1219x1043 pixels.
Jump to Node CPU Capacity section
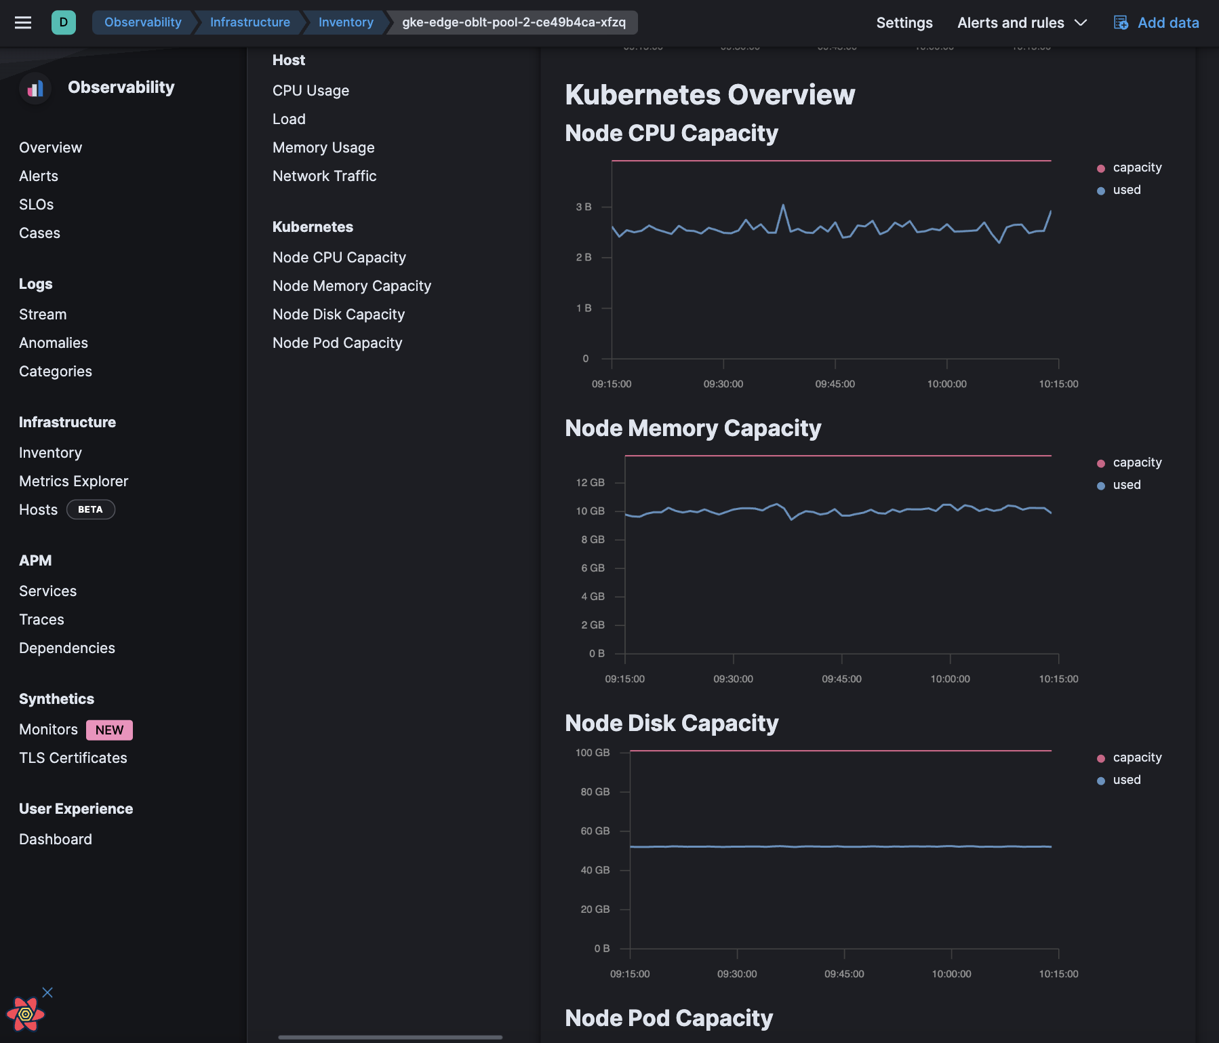click(339, 257)
